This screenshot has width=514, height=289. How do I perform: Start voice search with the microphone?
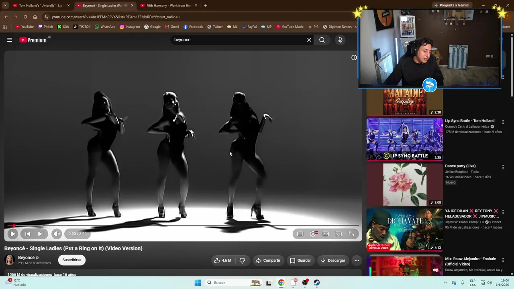pos(340,40)
